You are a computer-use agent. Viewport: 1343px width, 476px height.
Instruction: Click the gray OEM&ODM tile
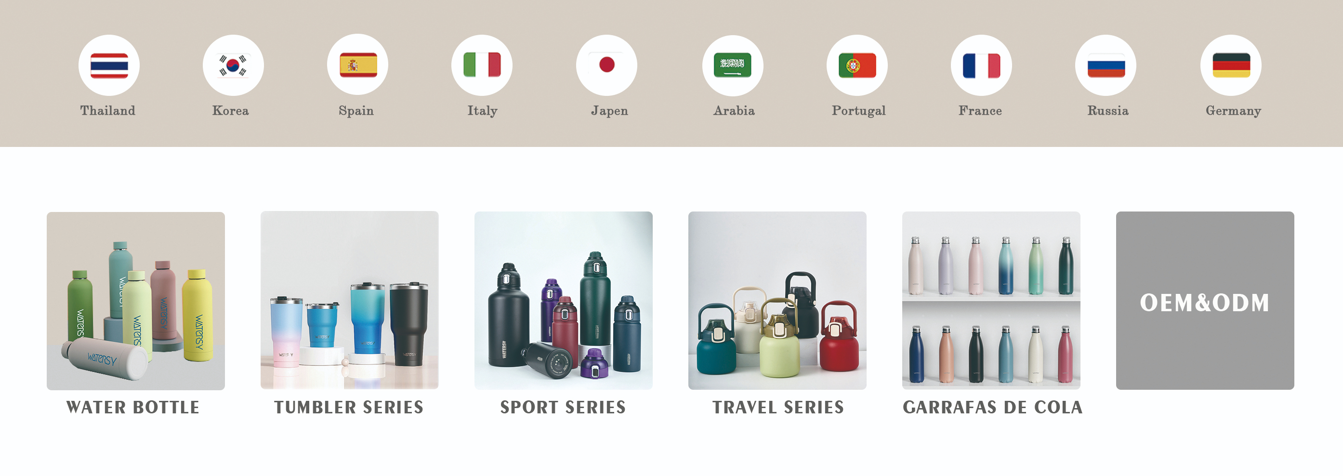1205,300
